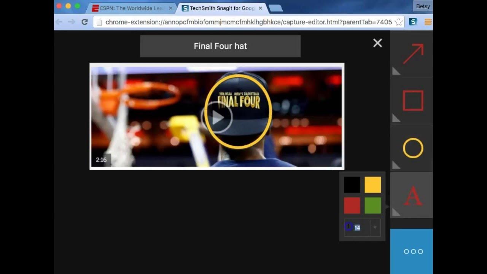The width and height of the screenshot is (487, 274).
Task: Open the Betsy profile button
Action: pyautogui.click(x=423, y=6)
